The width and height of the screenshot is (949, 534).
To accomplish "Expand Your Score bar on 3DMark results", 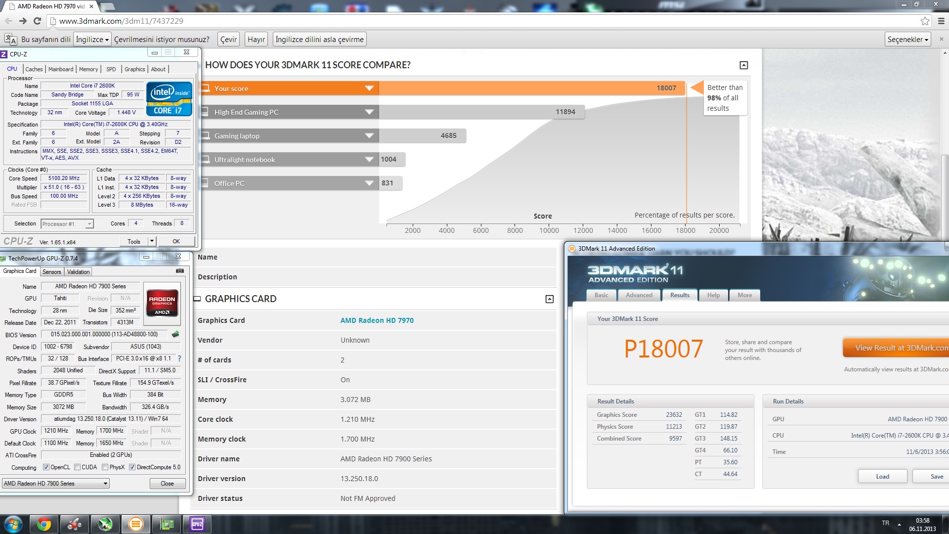I will (x=370, y=88).
